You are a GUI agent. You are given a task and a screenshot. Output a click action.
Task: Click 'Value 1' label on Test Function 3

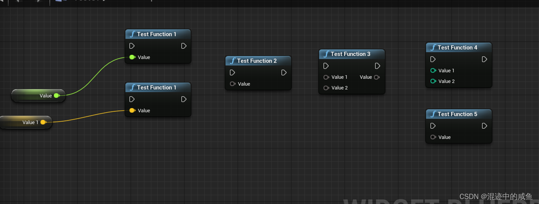(x=340, y=77)
